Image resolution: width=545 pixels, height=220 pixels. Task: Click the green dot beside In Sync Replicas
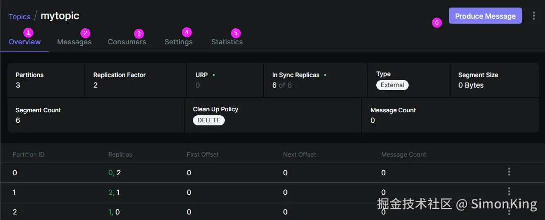click(325, 75)
